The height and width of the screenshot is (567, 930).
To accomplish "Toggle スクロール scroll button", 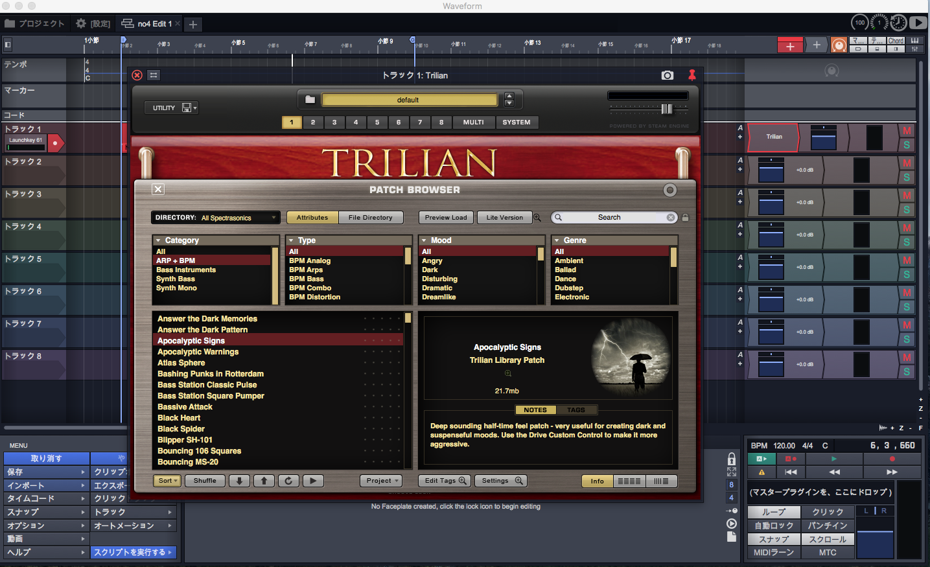I will pyautogui.click(x=828, y=539).
